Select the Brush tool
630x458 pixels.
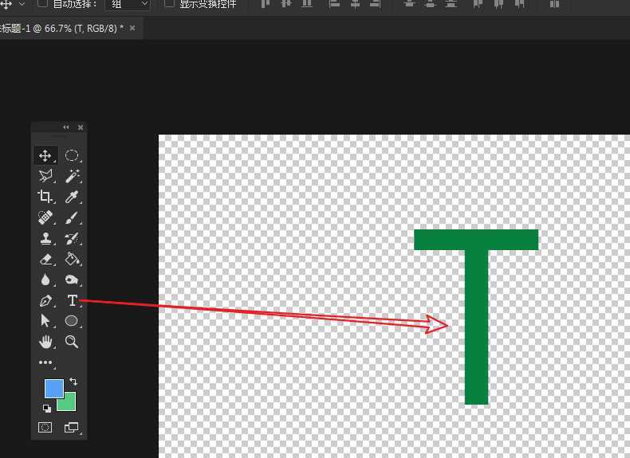tap(72, 217)
